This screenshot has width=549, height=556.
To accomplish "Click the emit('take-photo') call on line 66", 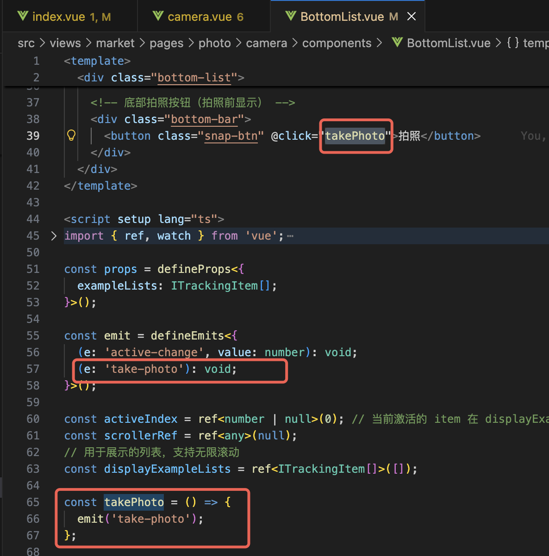I will pos(140,519).
